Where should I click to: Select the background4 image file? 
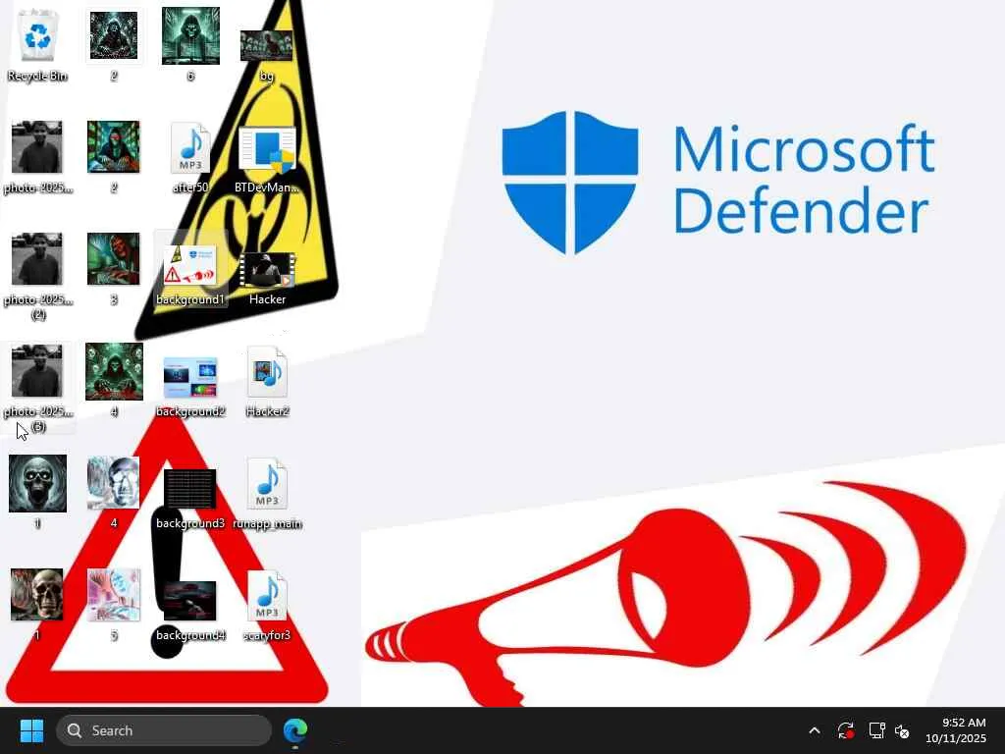pyautogui.click(x=190, y=609)
